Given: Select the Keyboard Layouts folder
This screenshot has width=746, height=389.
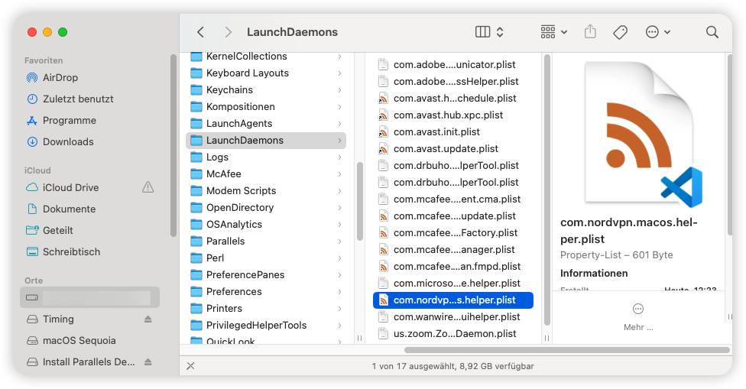Looking at the screenshot, I should click(x=248, y=73).
